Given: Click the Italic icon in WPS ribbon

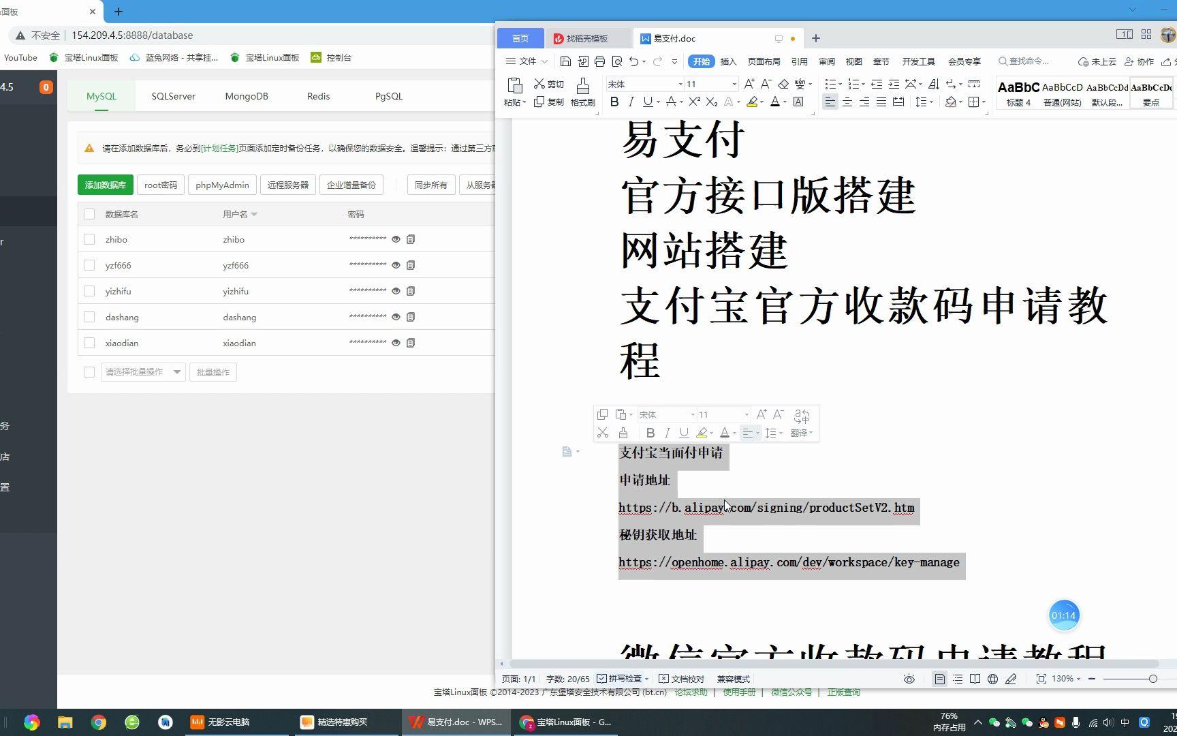Looking at the screenshot, I should pos(631,102).
